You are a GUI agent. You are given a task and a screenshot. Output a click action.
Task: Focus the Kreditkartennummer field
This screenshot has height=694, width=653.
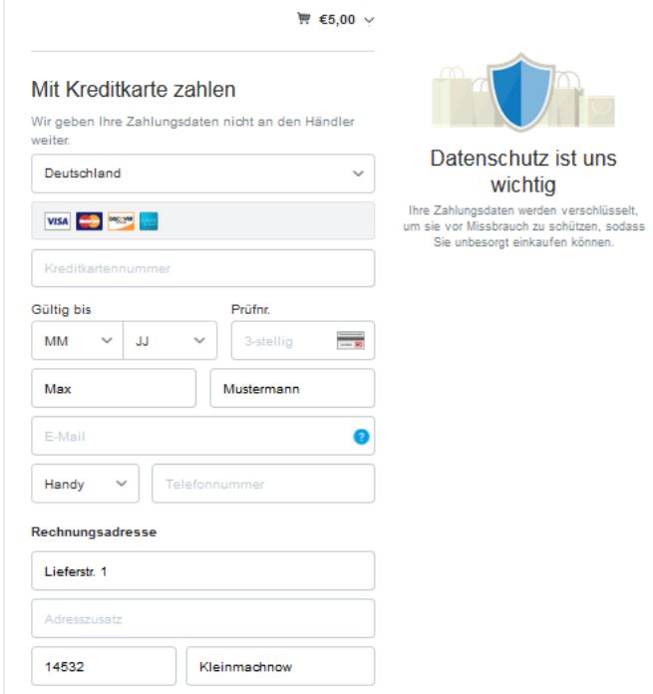203,268
